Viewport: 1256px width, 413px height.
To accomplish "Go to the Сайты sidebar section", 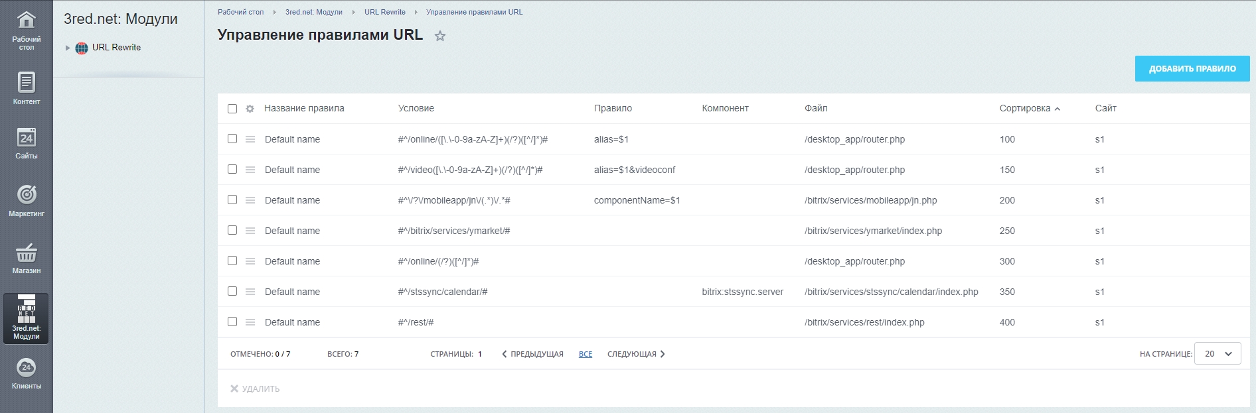I will (x=26, y=143).
